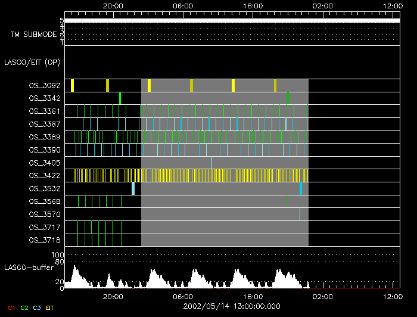Click 02:00 on the bottom time axis
Viewport: 417px width, 317px height.
[323, 297]
